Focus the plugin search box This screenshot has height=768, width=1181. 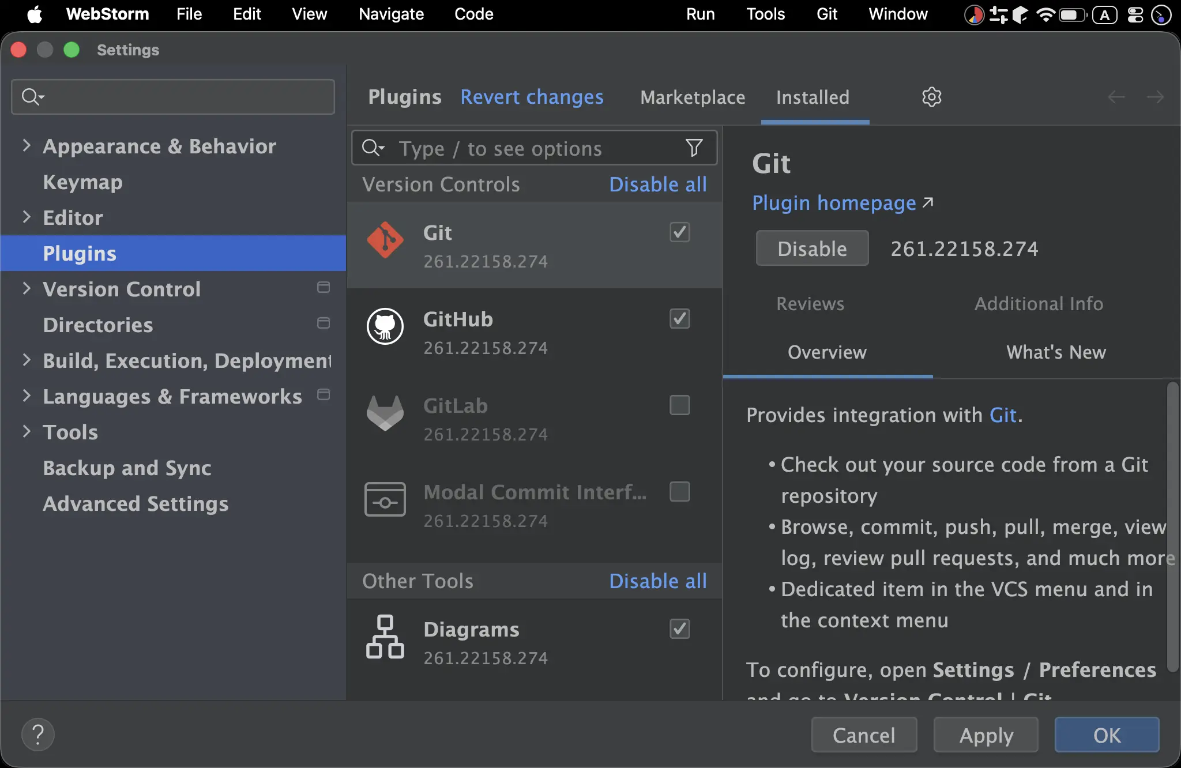(535, 148)
